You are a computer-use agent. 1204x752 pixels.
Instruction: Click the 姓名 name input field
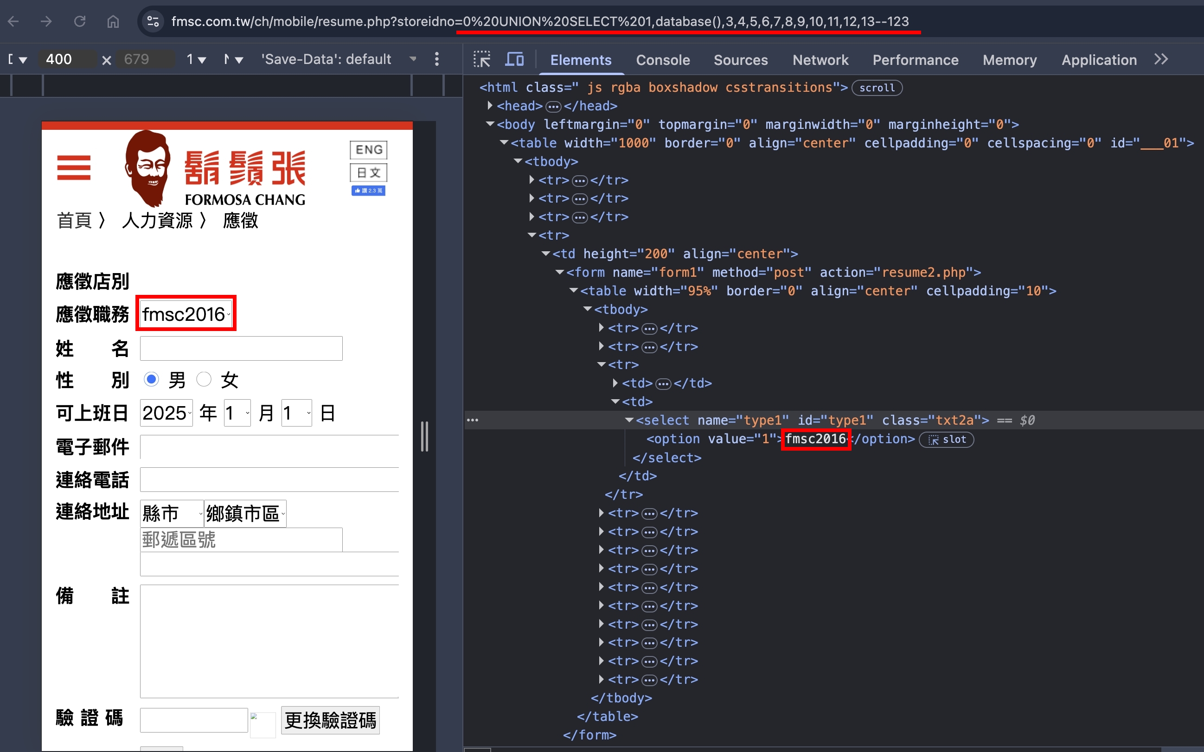click(x=241, y=348)
